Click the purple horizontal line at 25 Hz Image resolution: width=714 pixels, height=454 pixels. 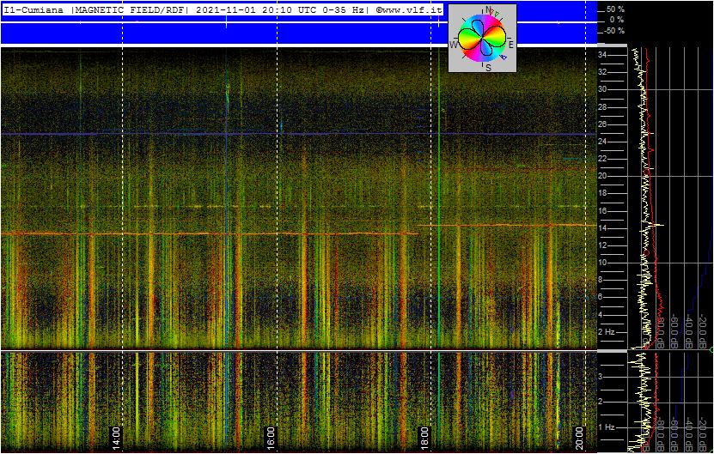tap(298, 134)
